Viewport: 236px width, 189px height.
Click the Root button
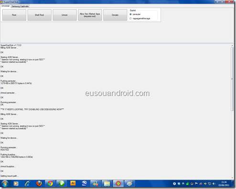pos(14,15)
